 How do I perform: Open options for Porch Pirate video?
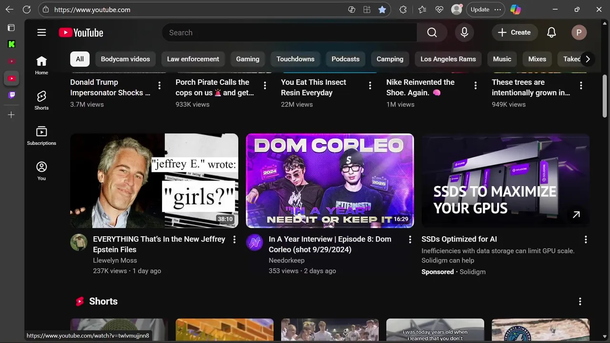click(x=265, y=85)
